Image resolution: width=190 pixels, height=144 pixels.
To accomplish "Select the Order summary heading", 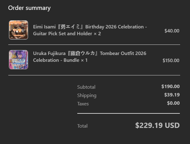I will click(x=29, y=8).
